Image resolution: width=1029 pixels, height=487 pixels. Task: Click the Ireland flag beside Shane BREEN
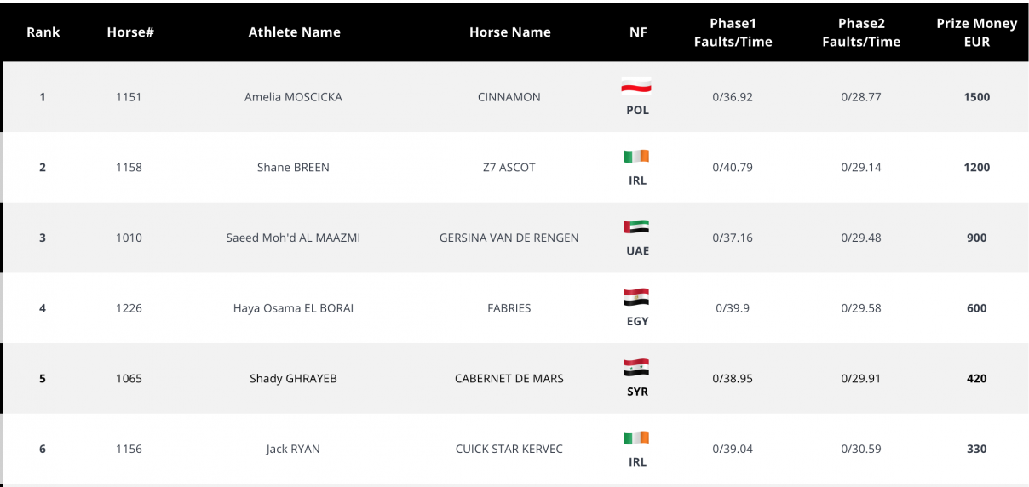[x=636, y=156]
